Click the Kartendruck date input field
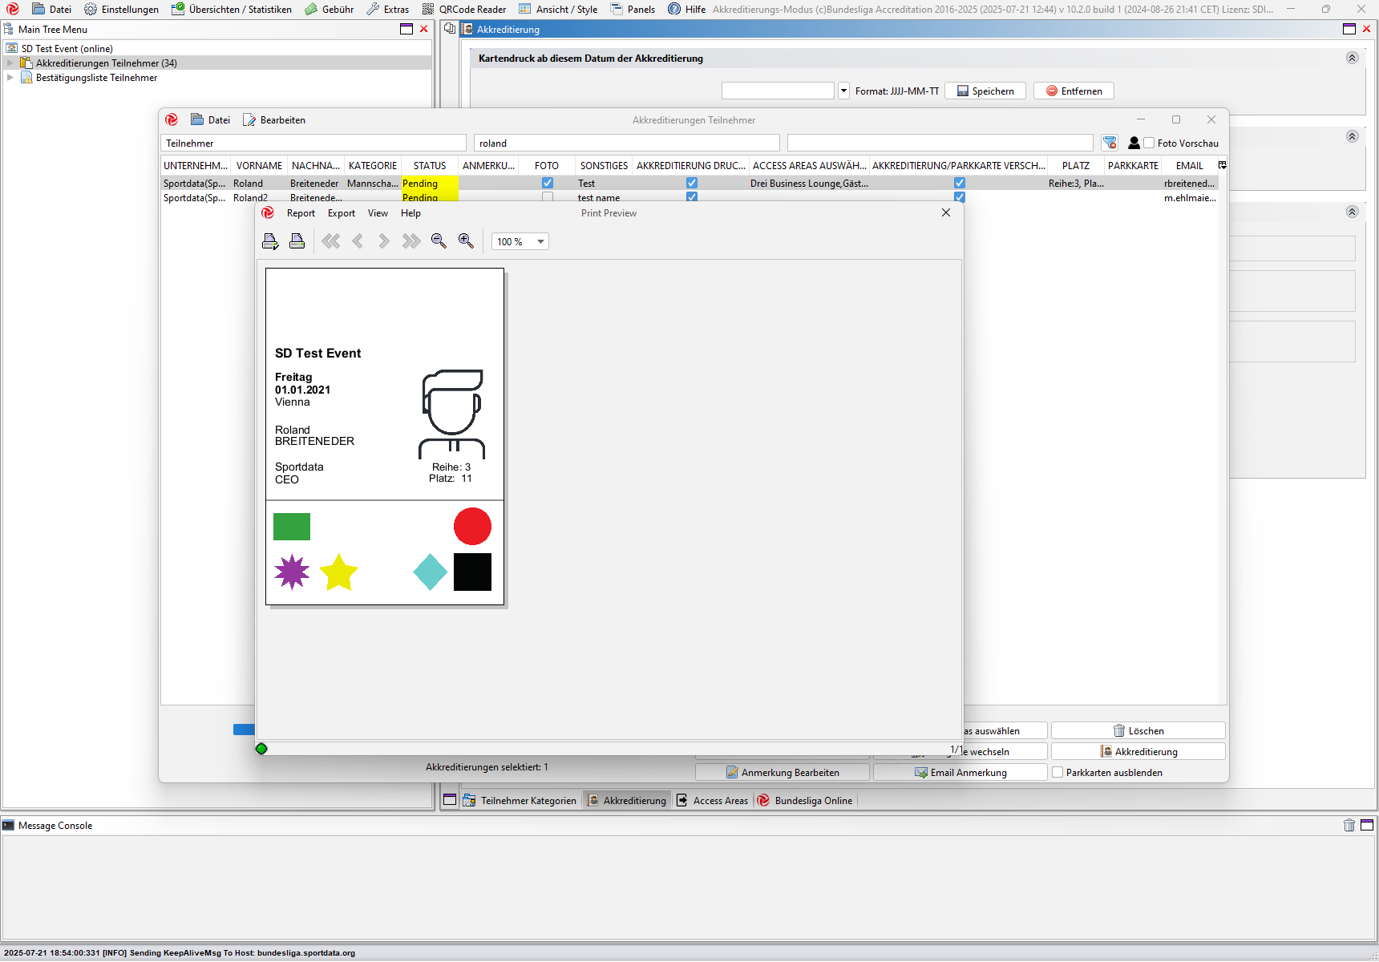 click(778, 91)
